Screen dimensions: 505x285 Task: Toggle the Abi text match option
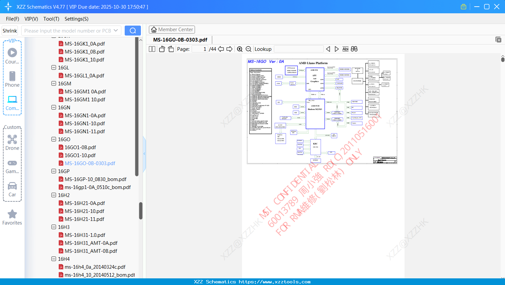pos(345,49)
